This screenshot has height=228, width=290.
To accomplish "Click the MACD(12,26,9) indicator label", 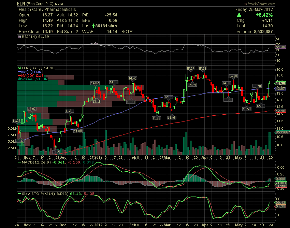I will click(36, 162).
